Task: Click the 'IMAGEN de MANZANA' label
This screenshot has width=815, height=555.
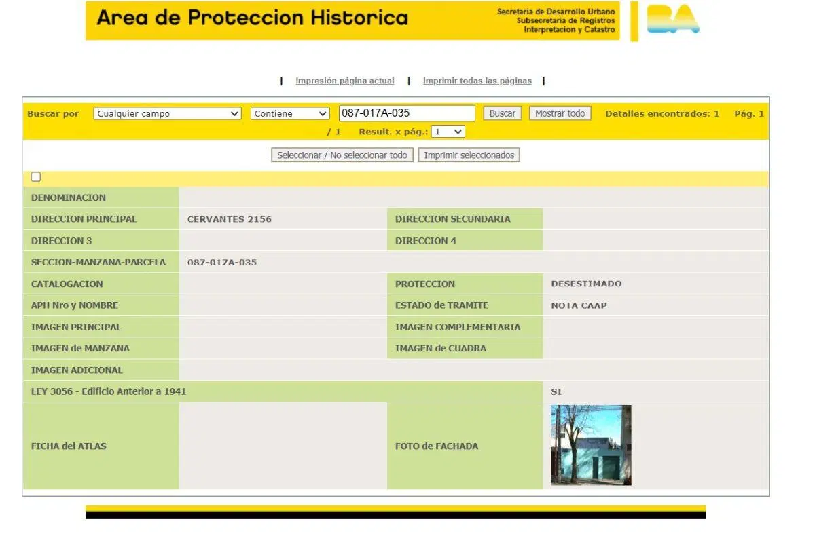Action: 80,348
